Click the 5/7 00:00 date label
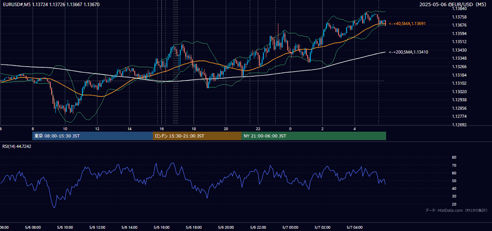Screen dimensions: 492x231 pyautogui.click(x=290, y=228)
